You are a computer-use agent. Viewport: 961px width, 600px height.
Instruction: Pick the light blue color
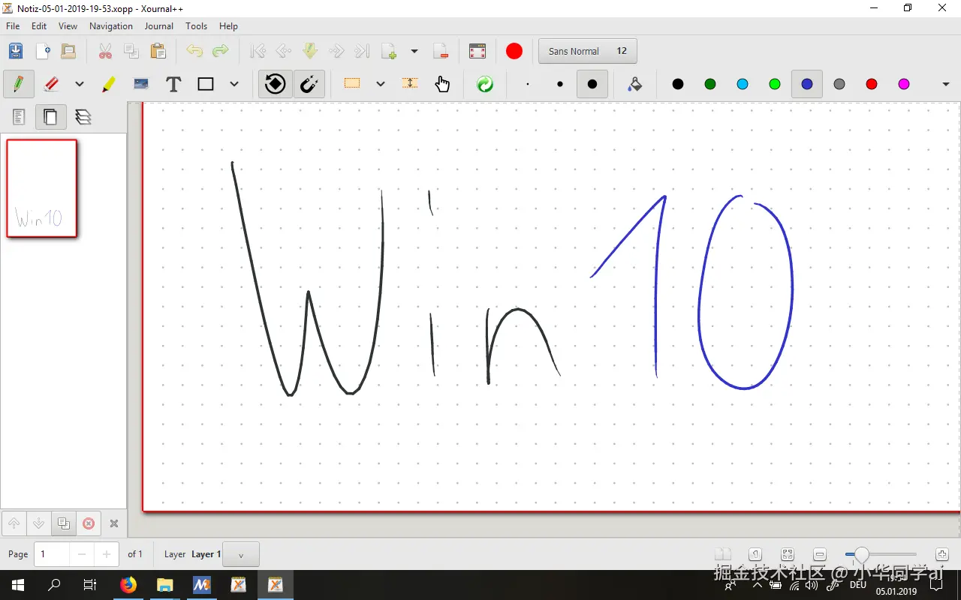point(743,84)
